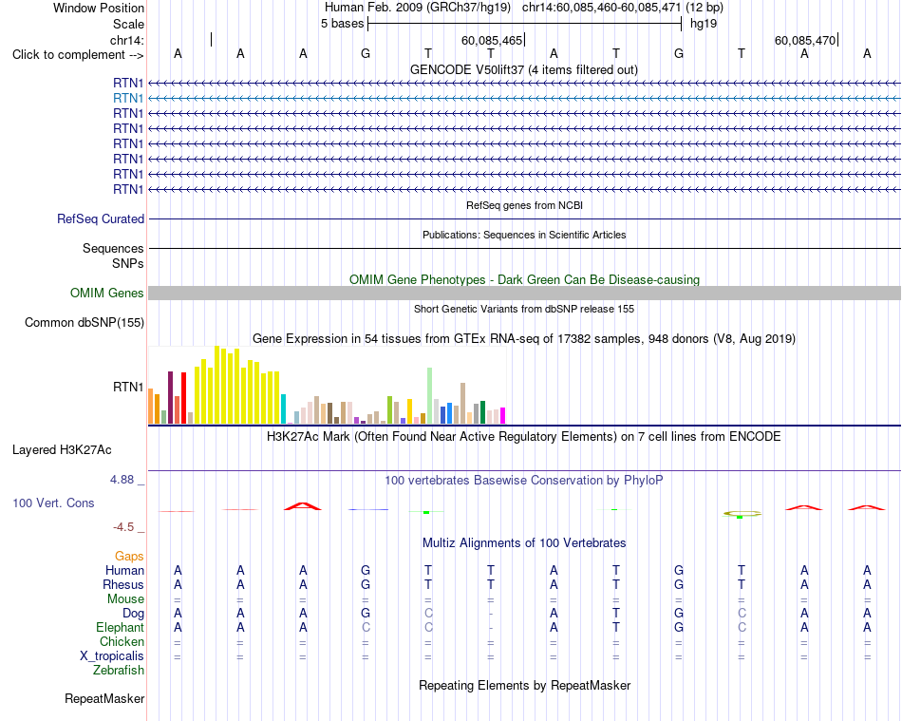
Task: Click the "Human Feb. 2009 (GRCh37/hg19)" assembly text
Action: [418, 8]
